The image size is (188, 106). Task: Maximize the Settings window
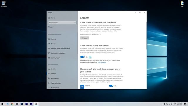[140, 12]
